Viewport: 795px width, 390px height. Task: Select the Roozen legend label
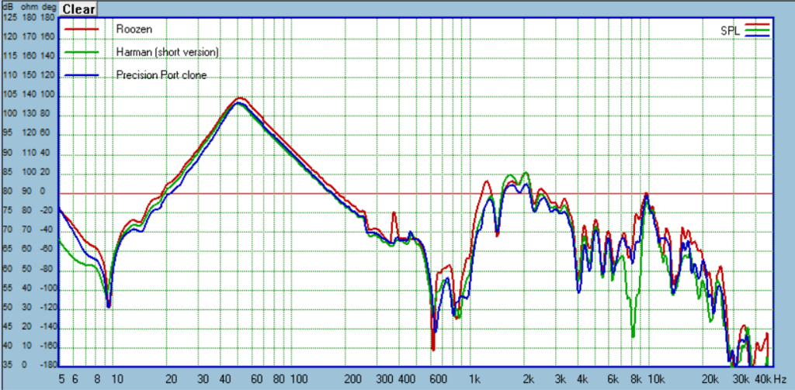click(x=134, y=29)
